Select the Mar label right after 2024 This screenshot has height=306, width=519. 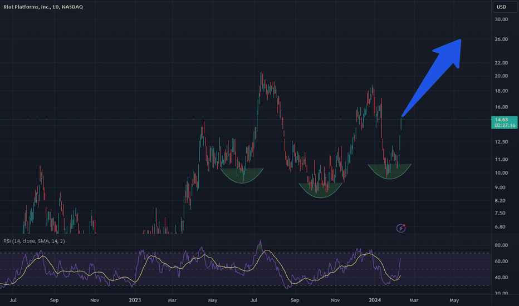click(414, 300)
